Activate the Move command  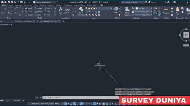click(x=28, y=9)
